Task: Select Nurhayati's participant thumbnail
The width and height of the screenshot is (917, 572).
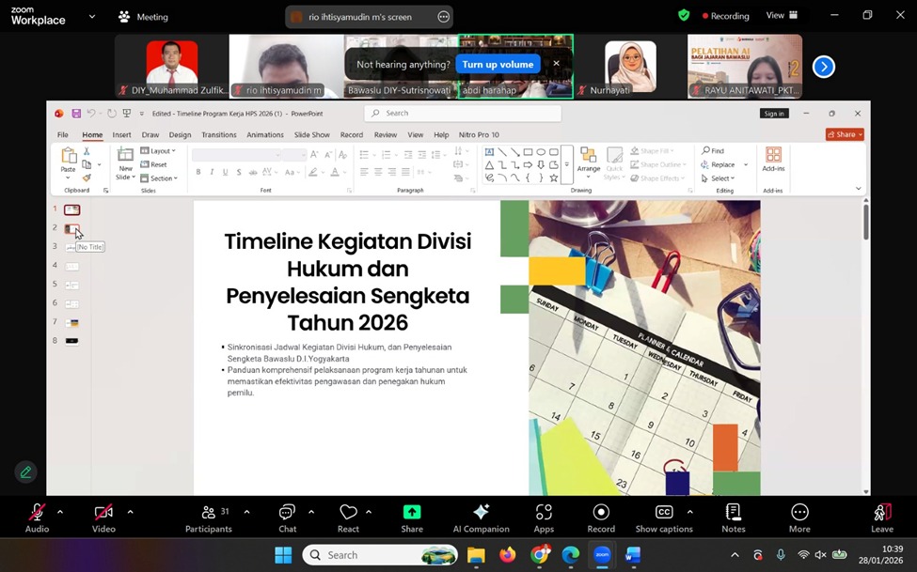Action: pos(630,66)
